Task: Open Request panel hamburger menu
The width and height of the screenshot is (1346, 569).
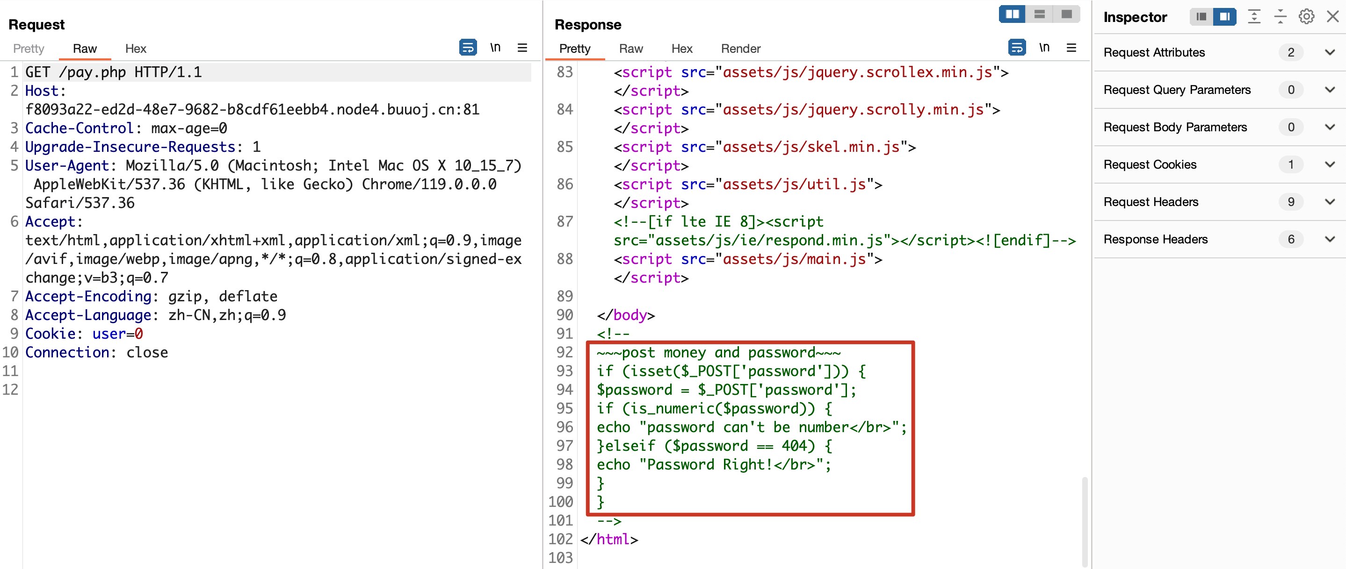Action: tap(522, 48)
